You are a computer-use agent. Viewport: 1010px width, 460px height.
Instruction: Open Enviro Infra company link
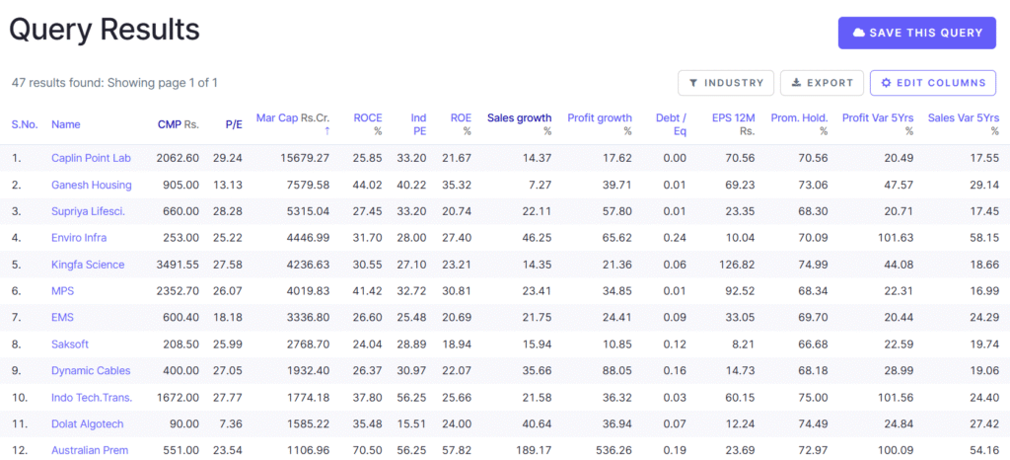tap(79, 238)
